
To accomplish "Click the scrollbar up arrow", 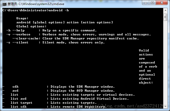I will 165,10.
